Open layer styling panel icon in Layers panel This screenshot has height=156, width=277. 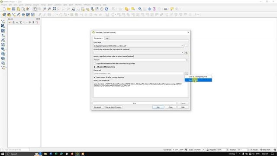(10, 23)
